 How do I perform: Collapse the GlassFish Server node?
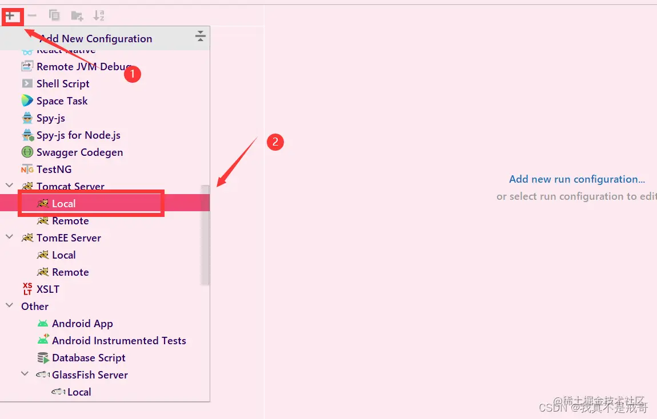(x=25, y=374)
